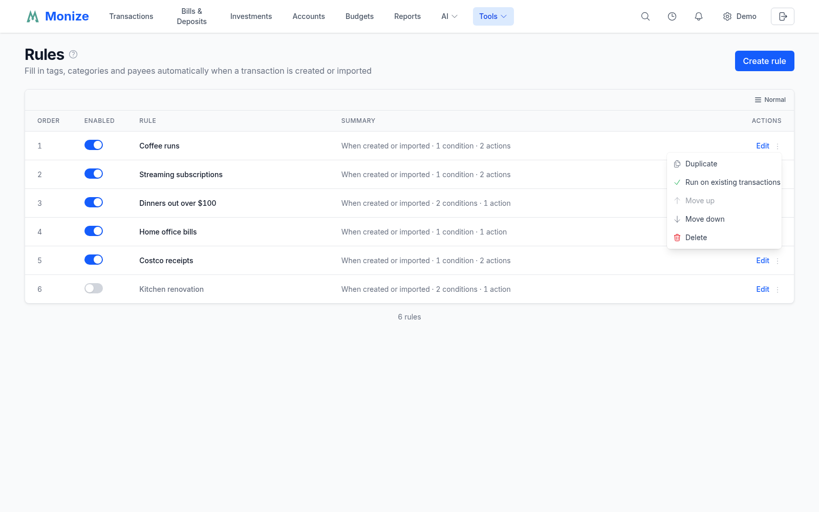Open the search magnifier icon
The height and width of the screenshot is (512, 819).
(x=645, y=16)
